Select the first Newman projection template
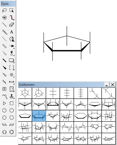Image resolution: width=117 pixels, height=145 pixels. (25, 93)
